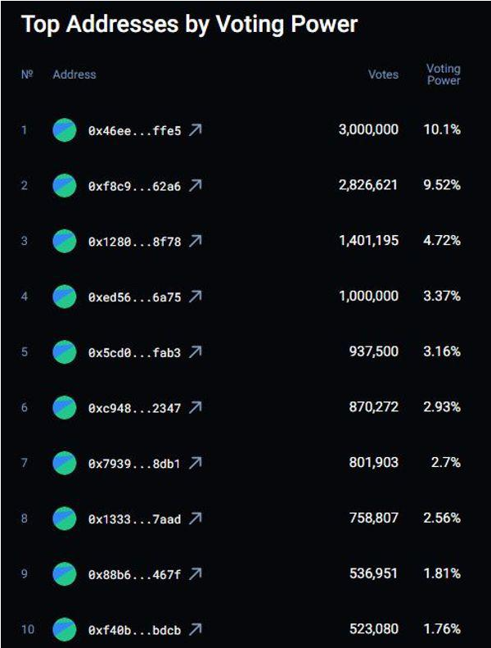491x648 pixels.
Task: Click the Voting Power column header
Action: coord(444,75)
